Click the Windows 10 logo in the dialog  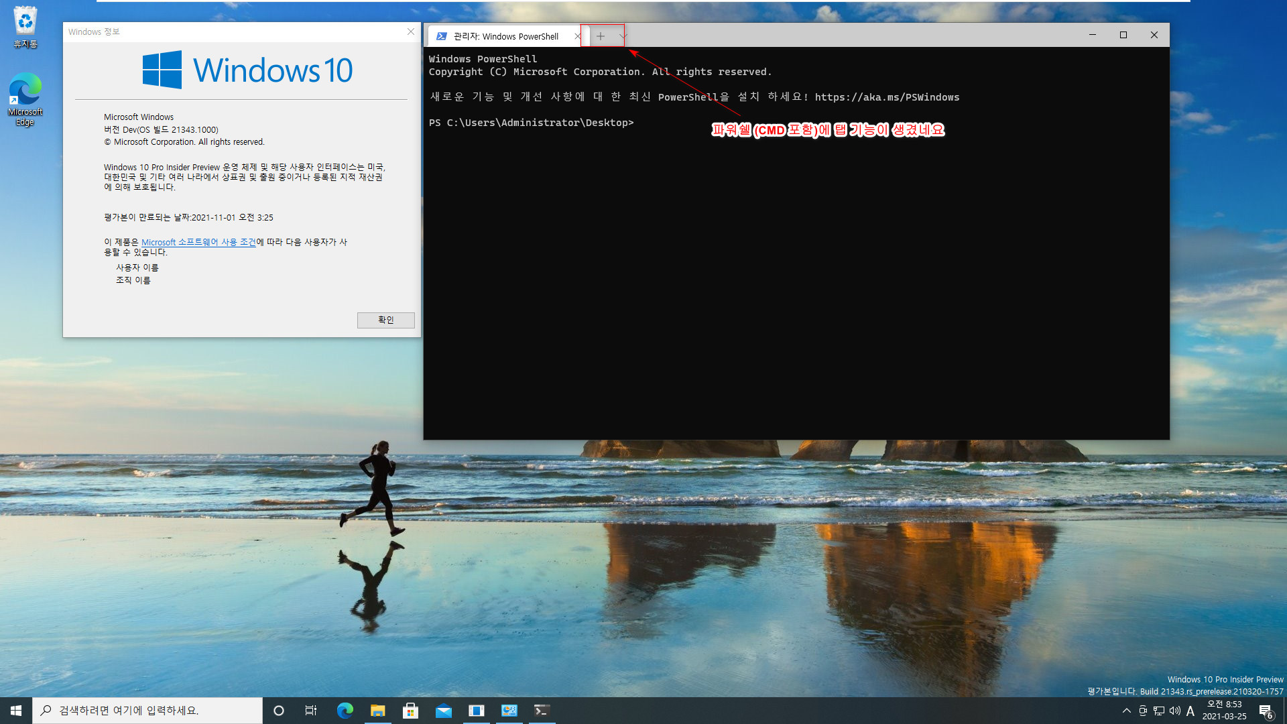[x=247, y=70]
